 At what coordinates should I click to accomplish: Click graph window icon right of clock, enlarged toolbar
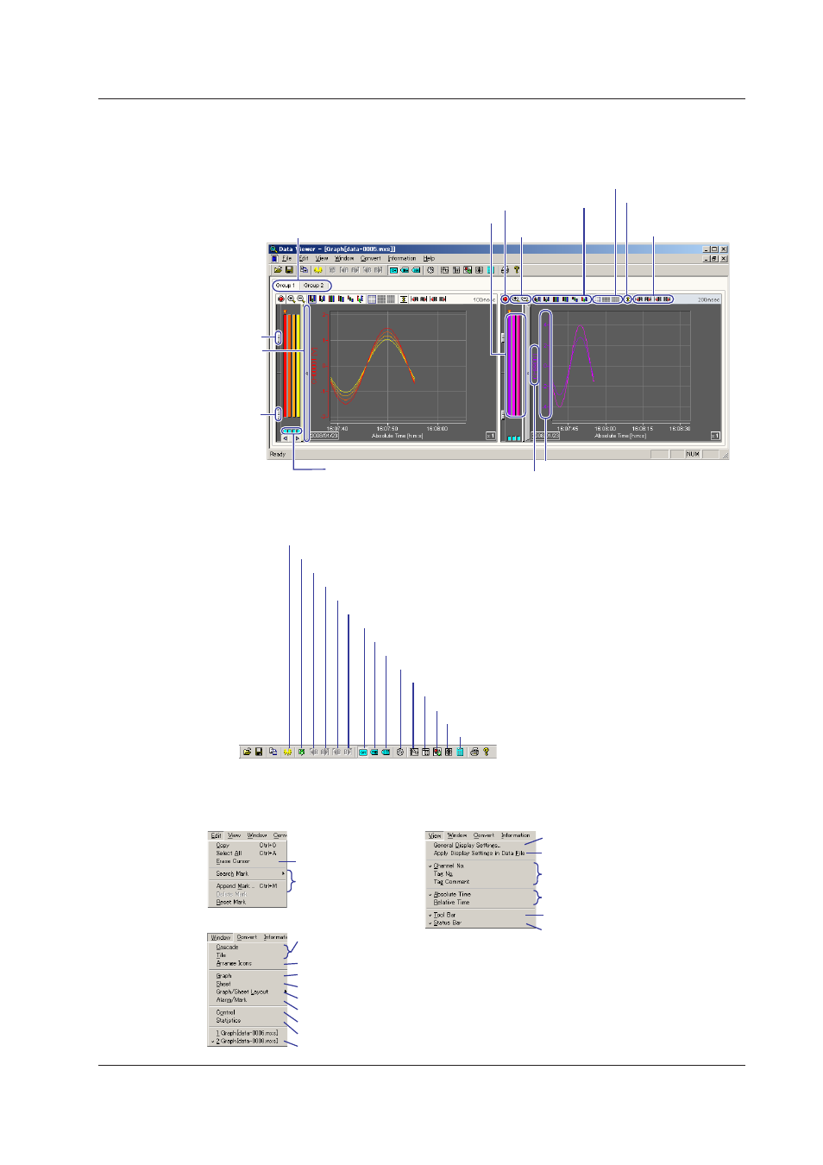(x=414, y=752)
